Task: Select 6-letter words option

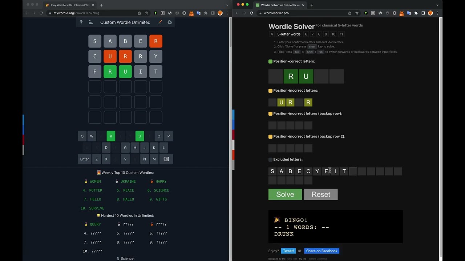Action: pyautogui.click(x=306, y=34)
